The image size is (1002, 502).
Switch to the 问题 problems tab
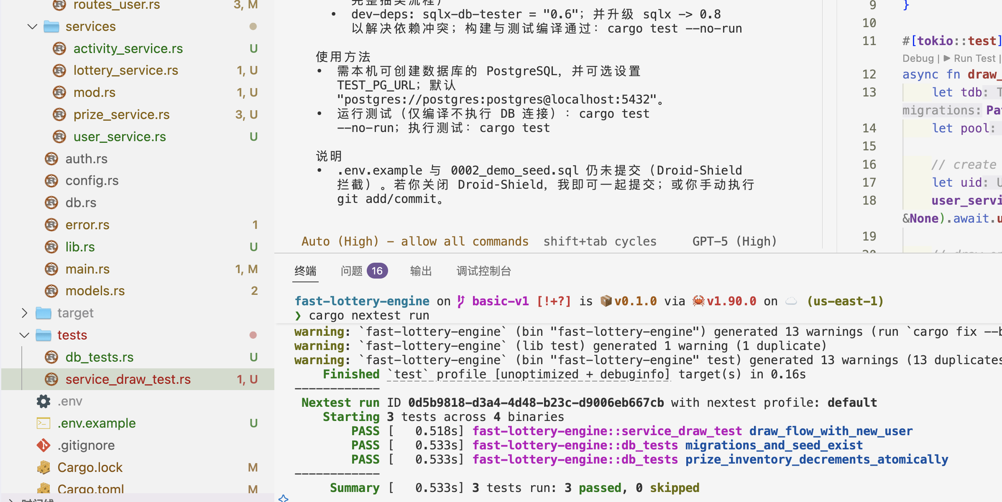coord(351,271)
